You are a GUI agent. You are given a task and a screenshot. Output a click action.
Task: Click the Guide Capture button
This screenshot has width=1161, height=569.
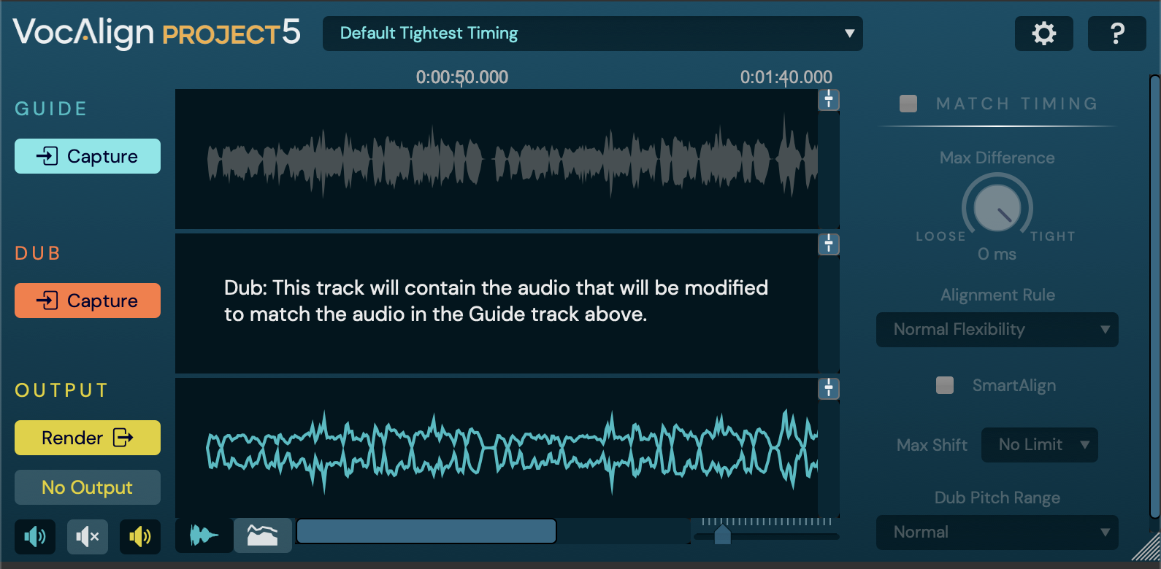click(88, 156)
